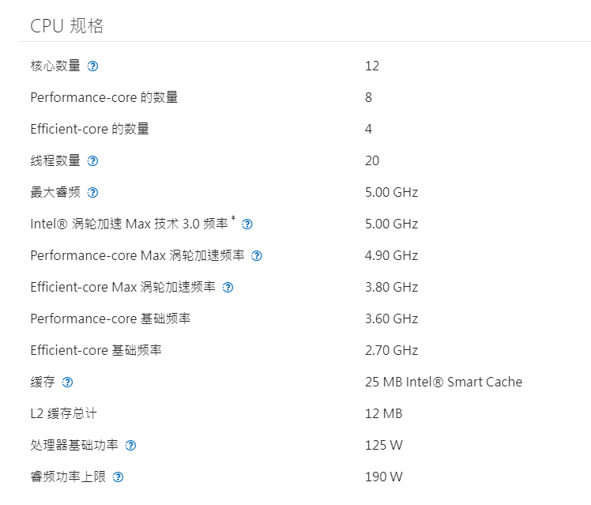
Task: Select the Performance-core 的数量 label
Action: coord(104,98)
